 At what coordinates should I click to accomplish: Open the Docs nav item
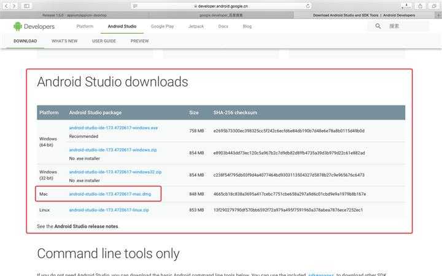coord(223,26)
